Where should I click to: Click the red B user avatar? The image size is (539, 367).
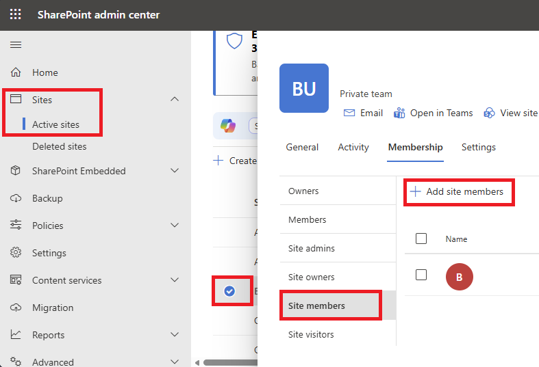coord(460,277)
